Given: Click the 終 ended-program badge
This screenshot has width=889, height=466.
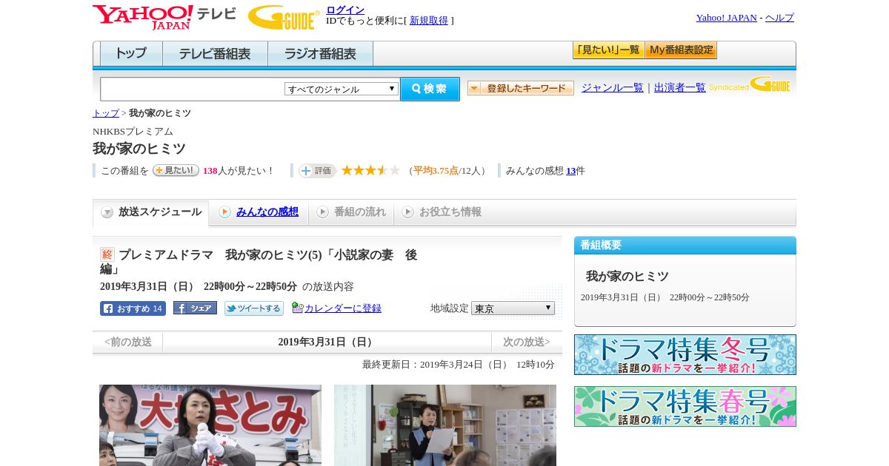Looking at the screenshot, I should [x=107, y=254].
